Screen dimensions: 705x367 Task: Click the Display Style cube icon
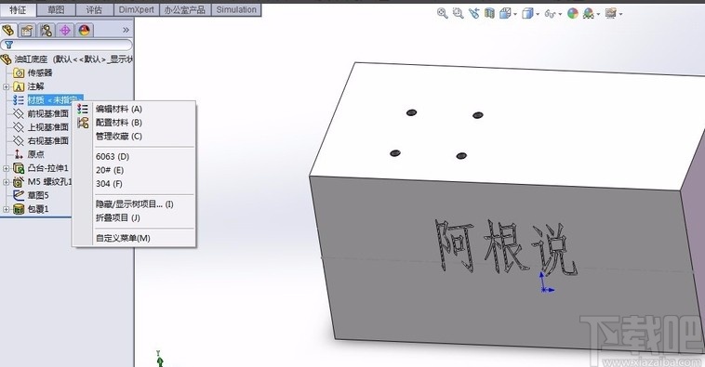527,14
